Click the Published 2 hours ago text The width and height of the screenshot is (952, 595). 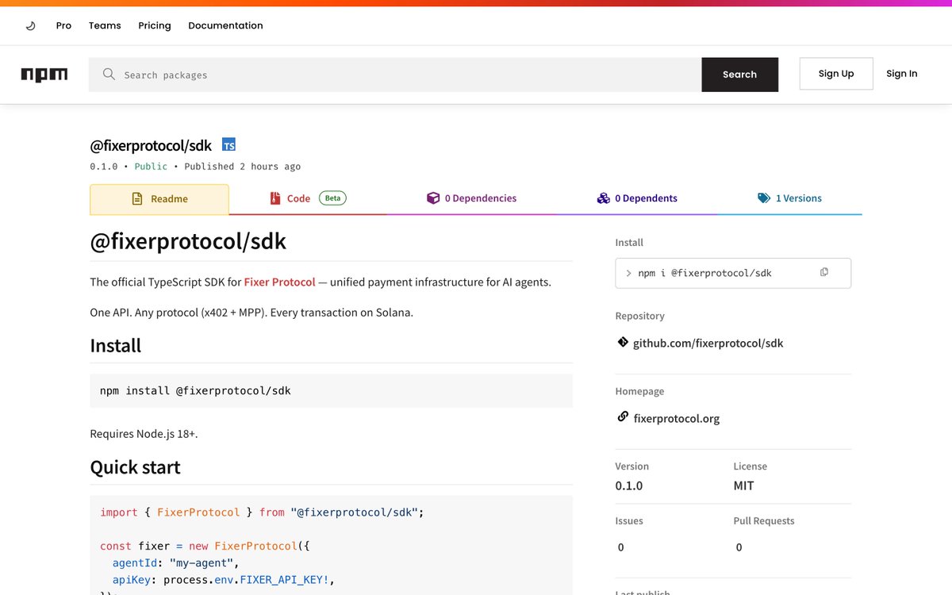click(x=243, y=167)
